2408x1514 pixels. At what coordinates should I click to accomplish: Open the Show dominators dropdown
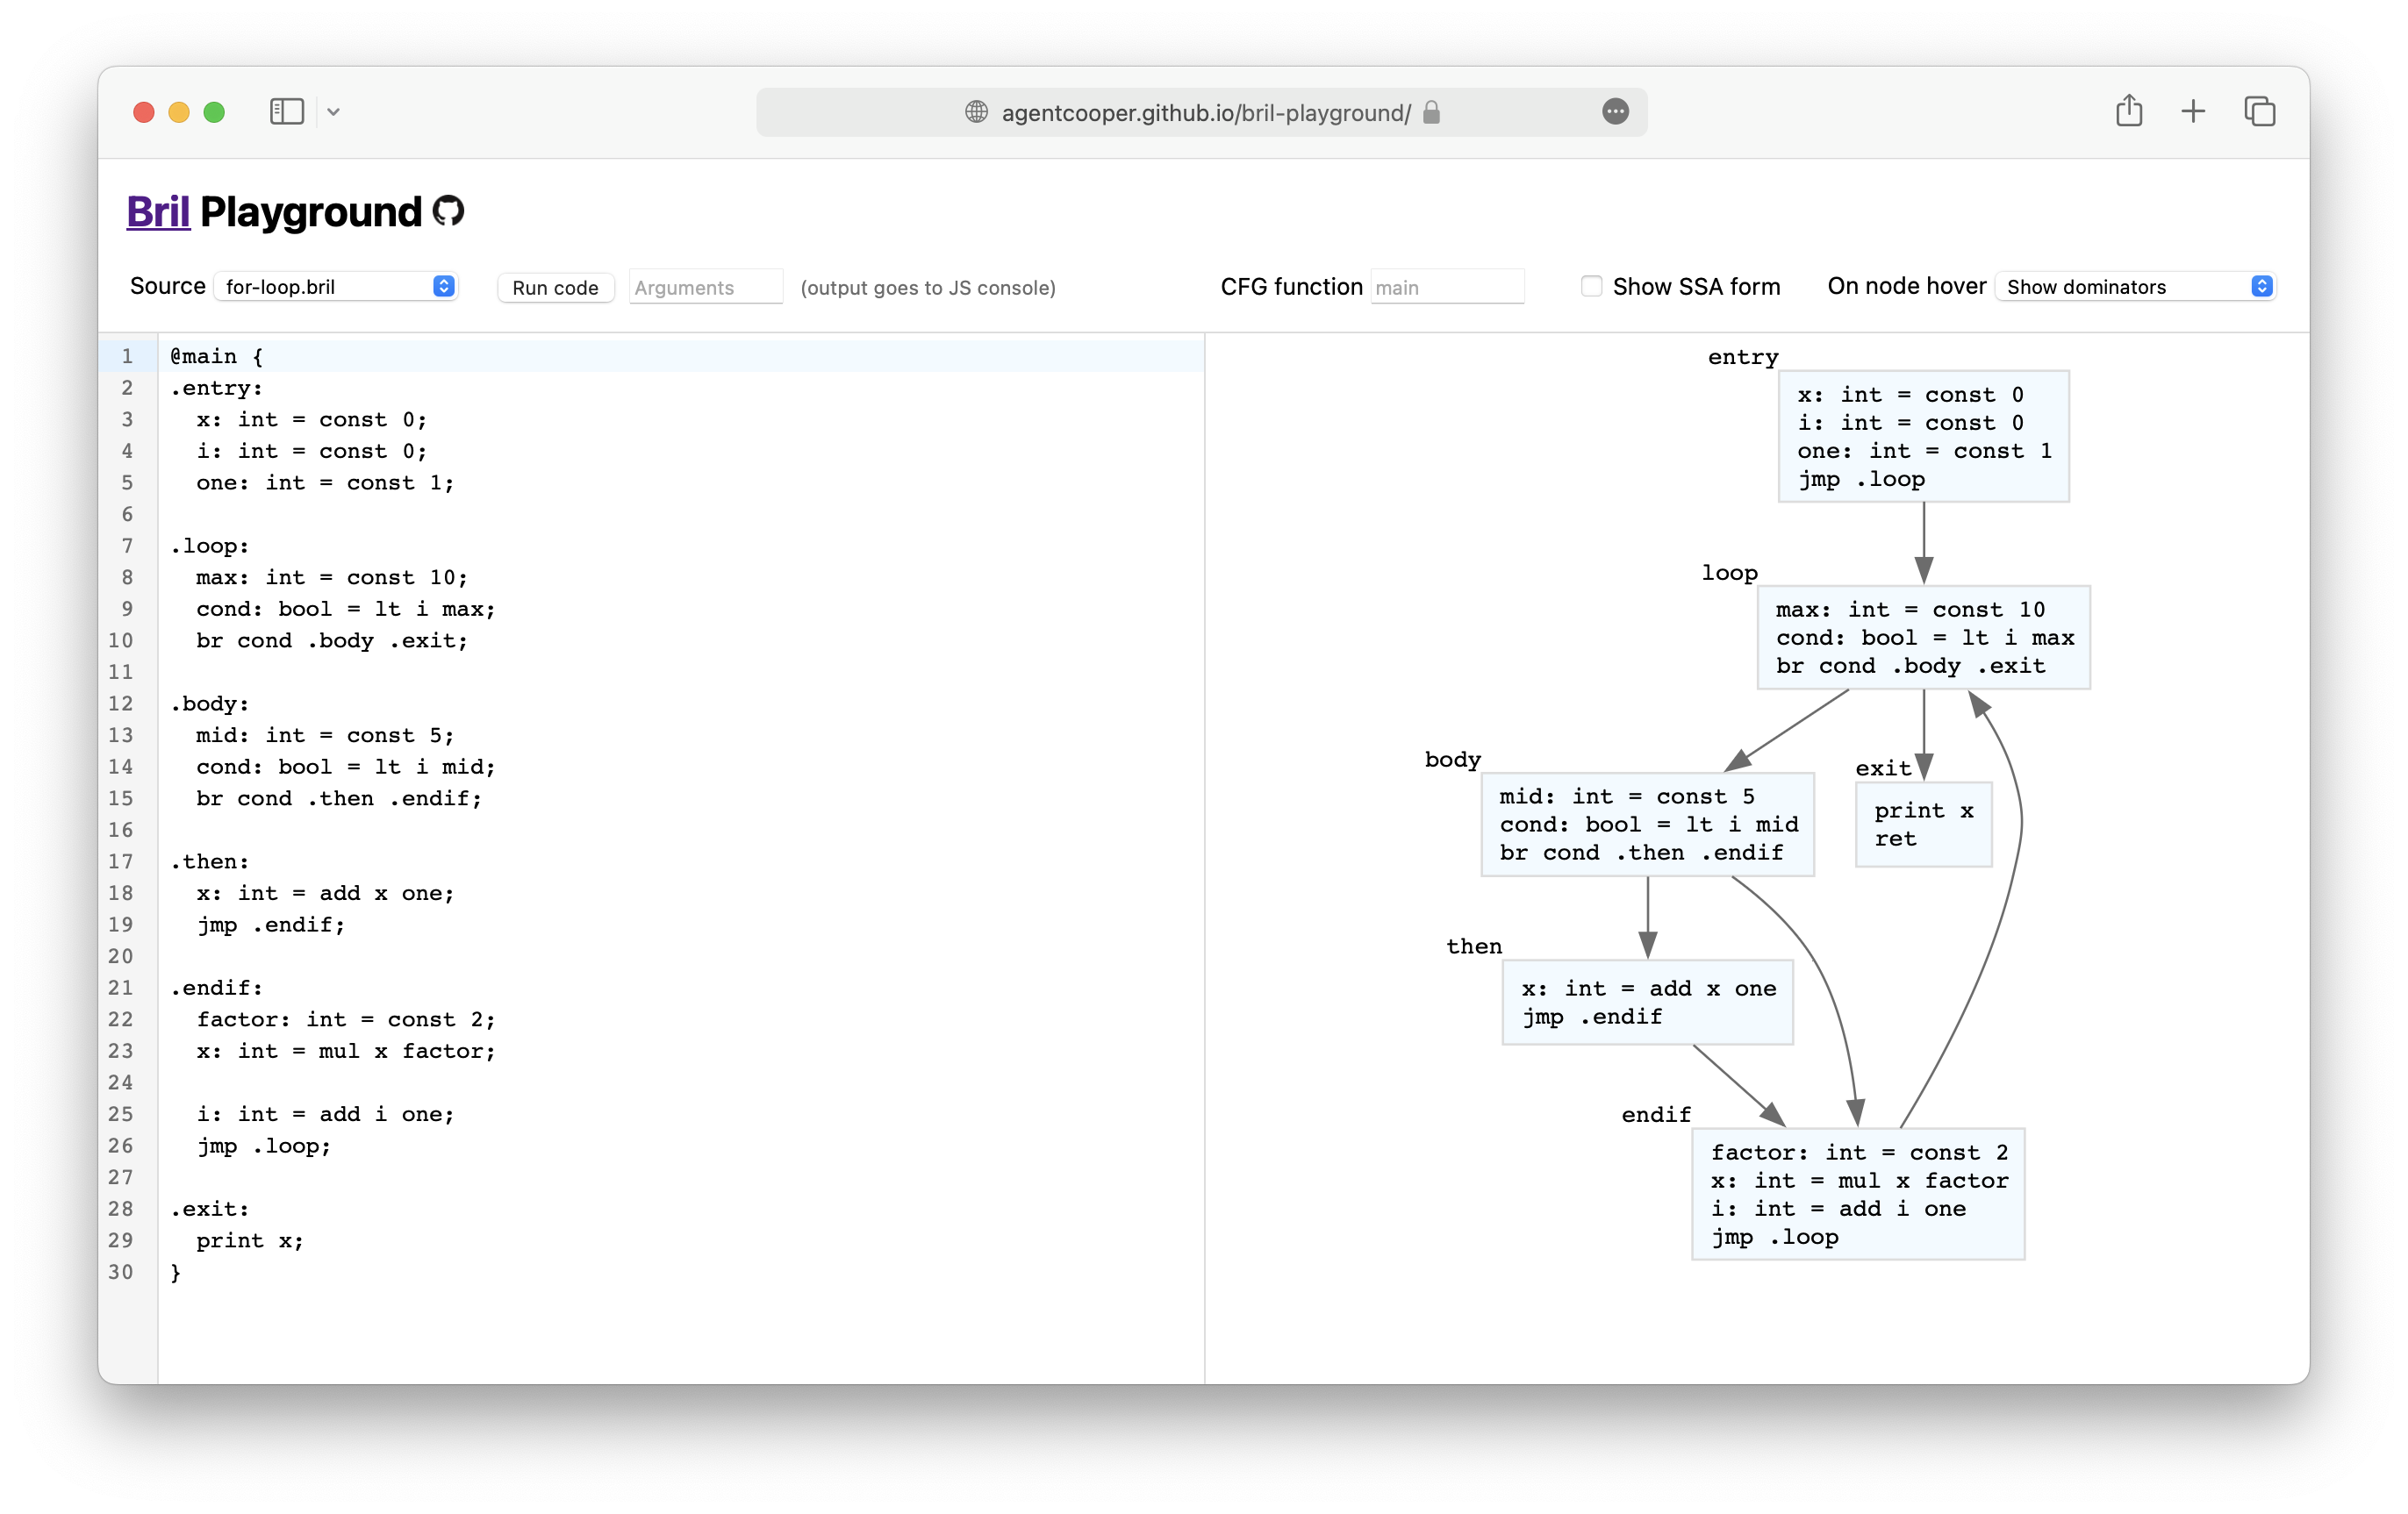coord(2135,286)
